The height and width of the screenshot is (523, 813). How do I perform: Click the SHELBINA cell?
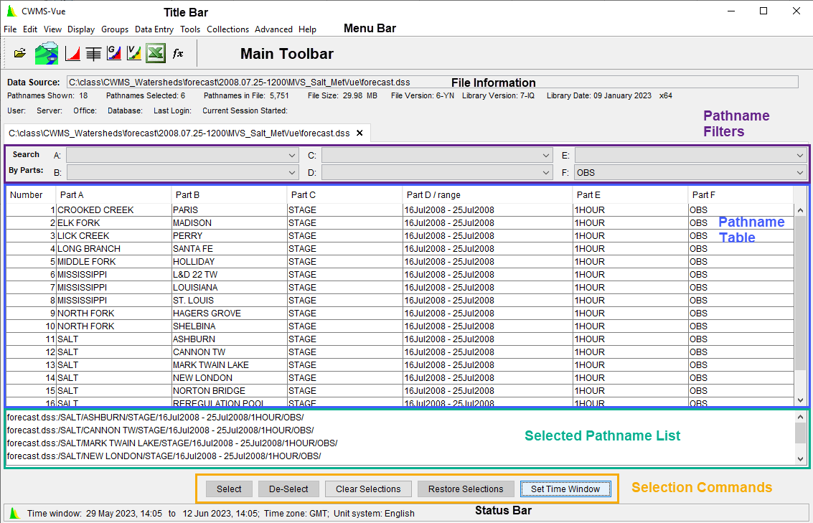pos(229,326)
